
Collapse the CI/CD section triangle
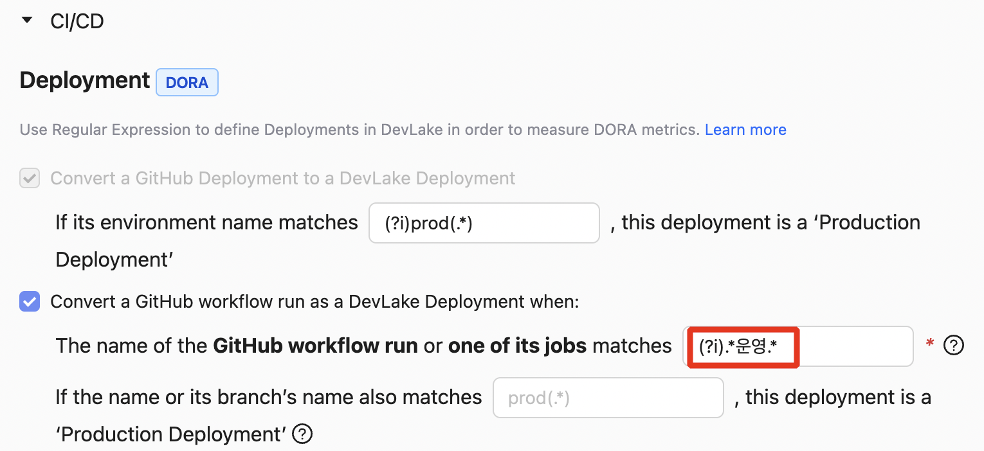click(26, 21)
